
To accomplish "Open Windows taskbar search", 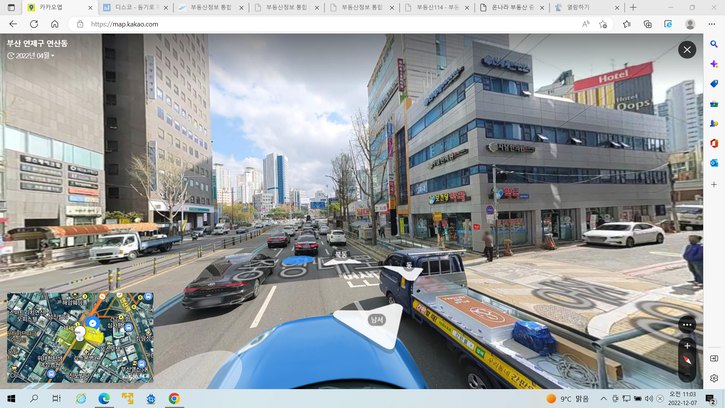I will [34, 399].
